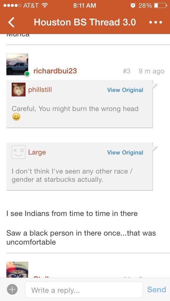Screen dimensions: 170x301
Task: Focus the Write a reply field
Action: pyautogui.click(x=84, y=290)
